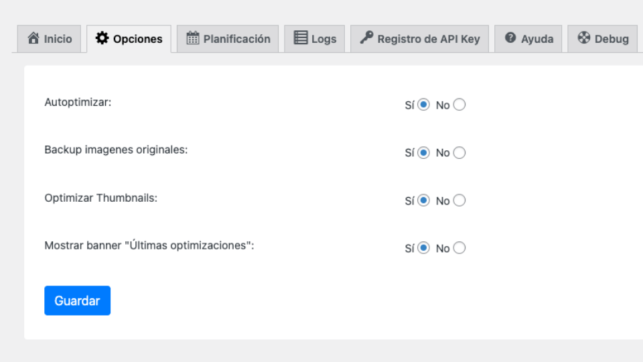Click the question mark Ayuda icon
643x362 pixels.
click(510, 38)
